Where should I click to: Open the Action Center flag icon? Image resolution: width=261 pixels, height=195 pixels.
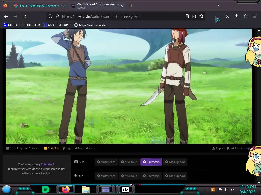pyautogui.click(x=220, y=189)
